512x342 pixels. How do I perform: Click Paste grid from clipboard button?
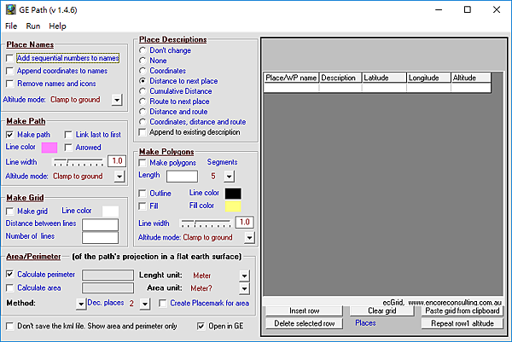[x=463, y=311]
